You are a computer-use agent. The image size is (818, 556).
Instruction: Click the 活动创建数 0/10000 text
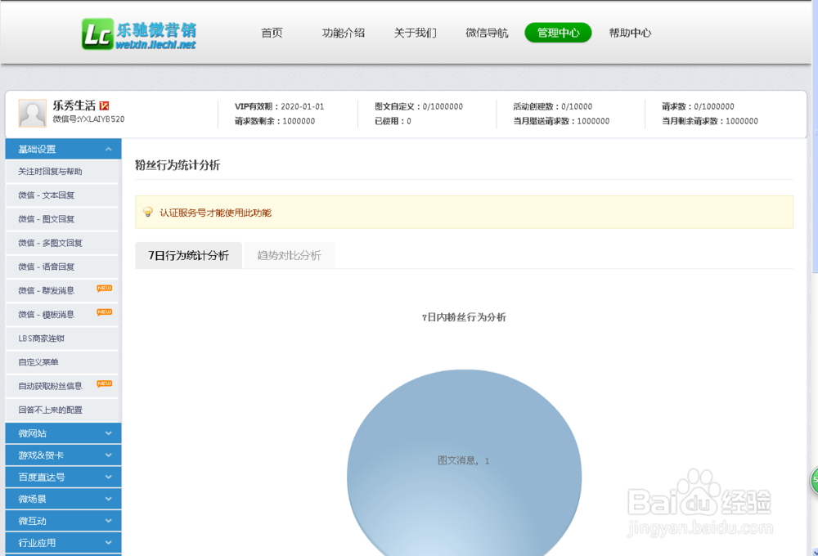(x=552, y=106)
